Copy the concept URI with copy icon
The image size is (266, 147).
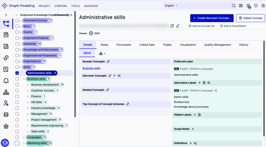172,26
